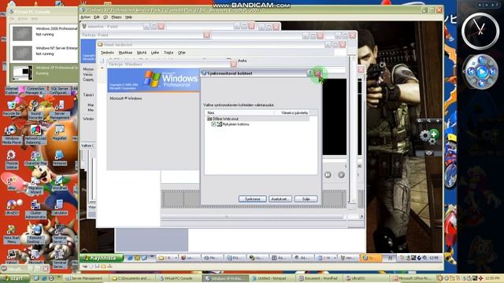Open the Vista Start Menu desktop icon
Screen dimensions: 504x283
click(12, 234)
